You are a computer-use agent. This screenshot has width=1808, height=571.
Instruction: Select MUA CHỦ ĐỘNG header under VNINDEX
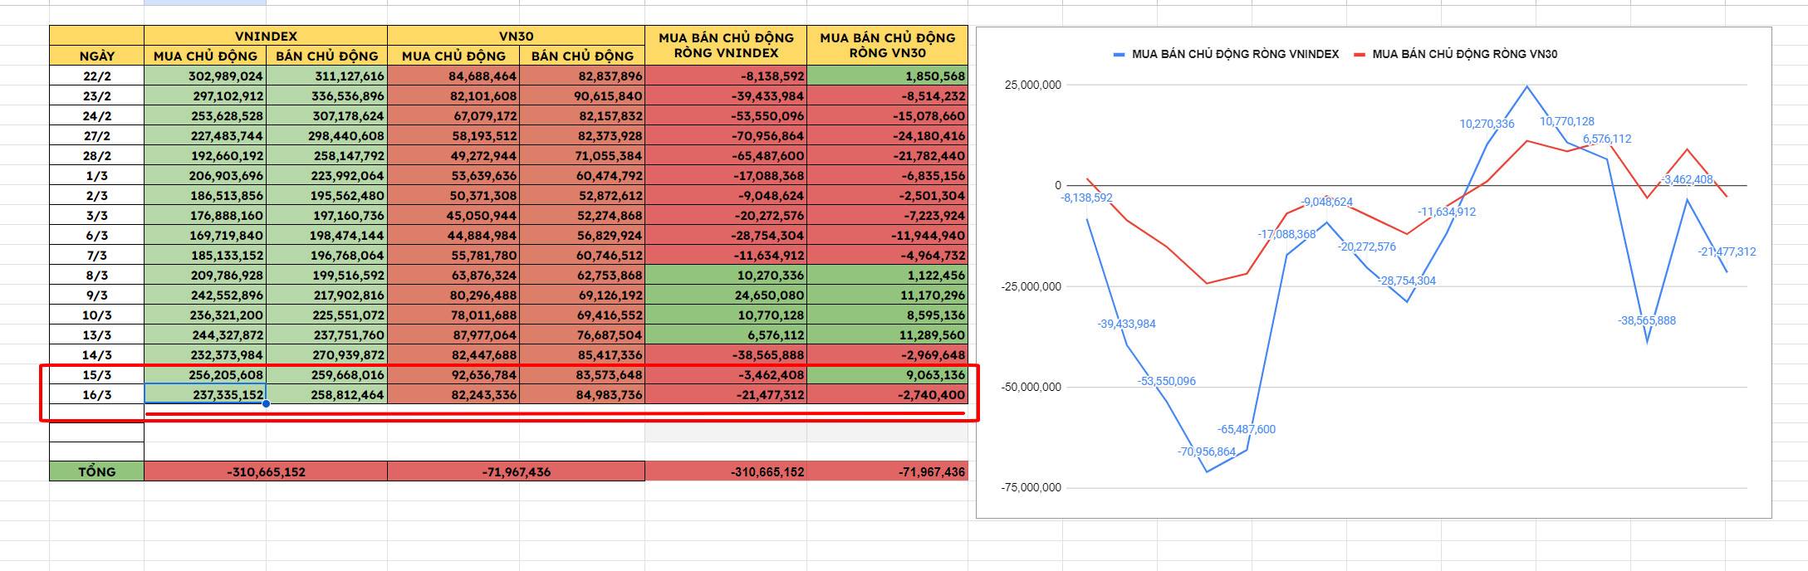point(205,56)
